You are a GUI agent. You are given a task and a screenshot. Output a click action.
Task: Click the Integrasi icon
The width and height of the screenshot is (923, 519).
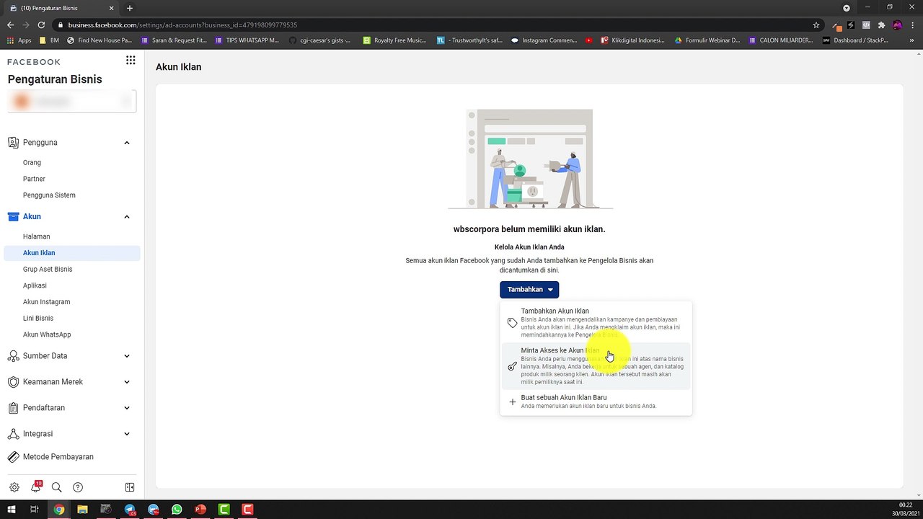coord(13,434)
